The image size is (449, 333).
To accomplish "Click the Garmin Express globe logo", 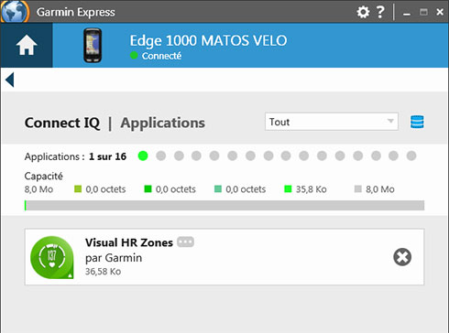I will (16, 12).
